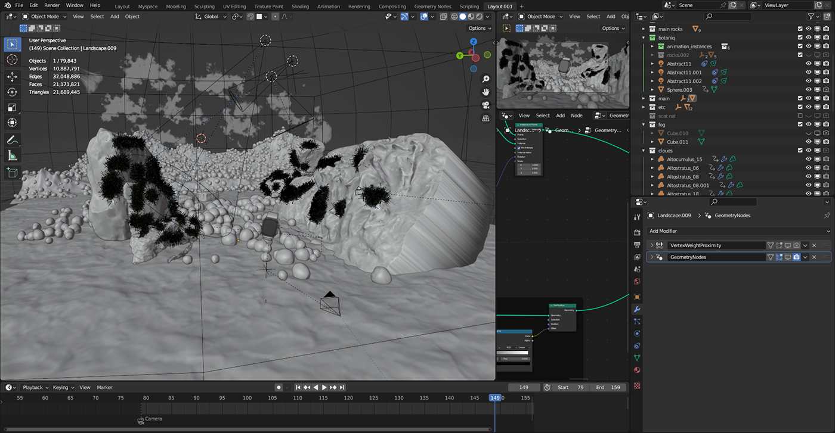Choose the Measure tool
Image resolution: width=835 pixels, height=433 pixels.
click(x=12, y=156)
